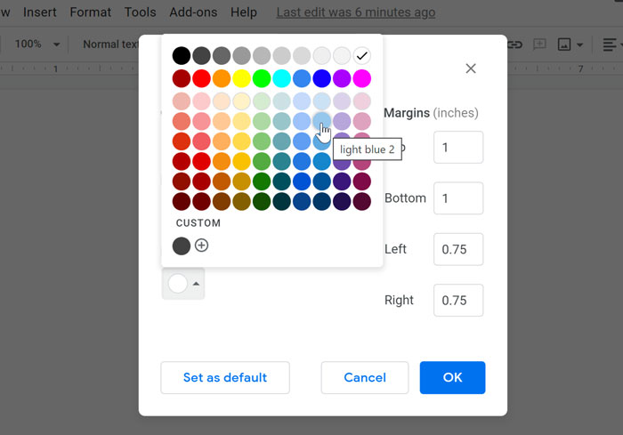The height and width of the screenshot is (435, 623).
Task: Confirm page setup with OK button
Action: tap(452, 377)
